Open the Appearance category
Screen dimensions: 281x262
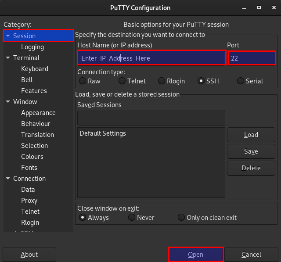pyautogui.click(x=38, y=113)
